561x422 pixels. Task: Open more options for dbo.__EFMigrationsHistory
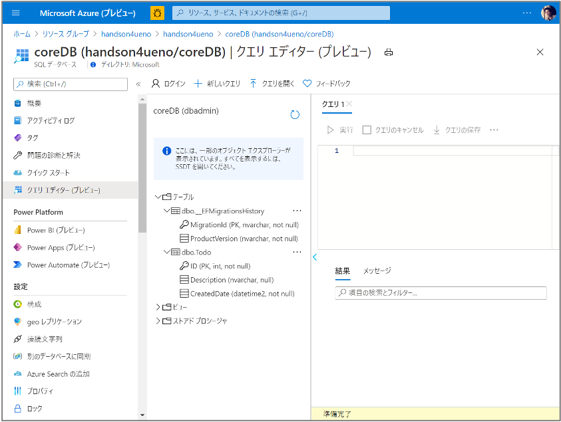click(297, 211)
